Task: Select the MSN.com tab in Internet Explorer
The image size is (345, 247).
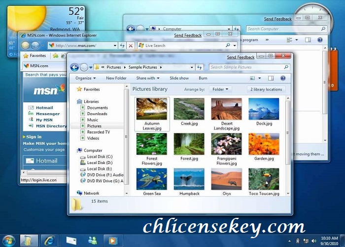Action: click(44, 66)
